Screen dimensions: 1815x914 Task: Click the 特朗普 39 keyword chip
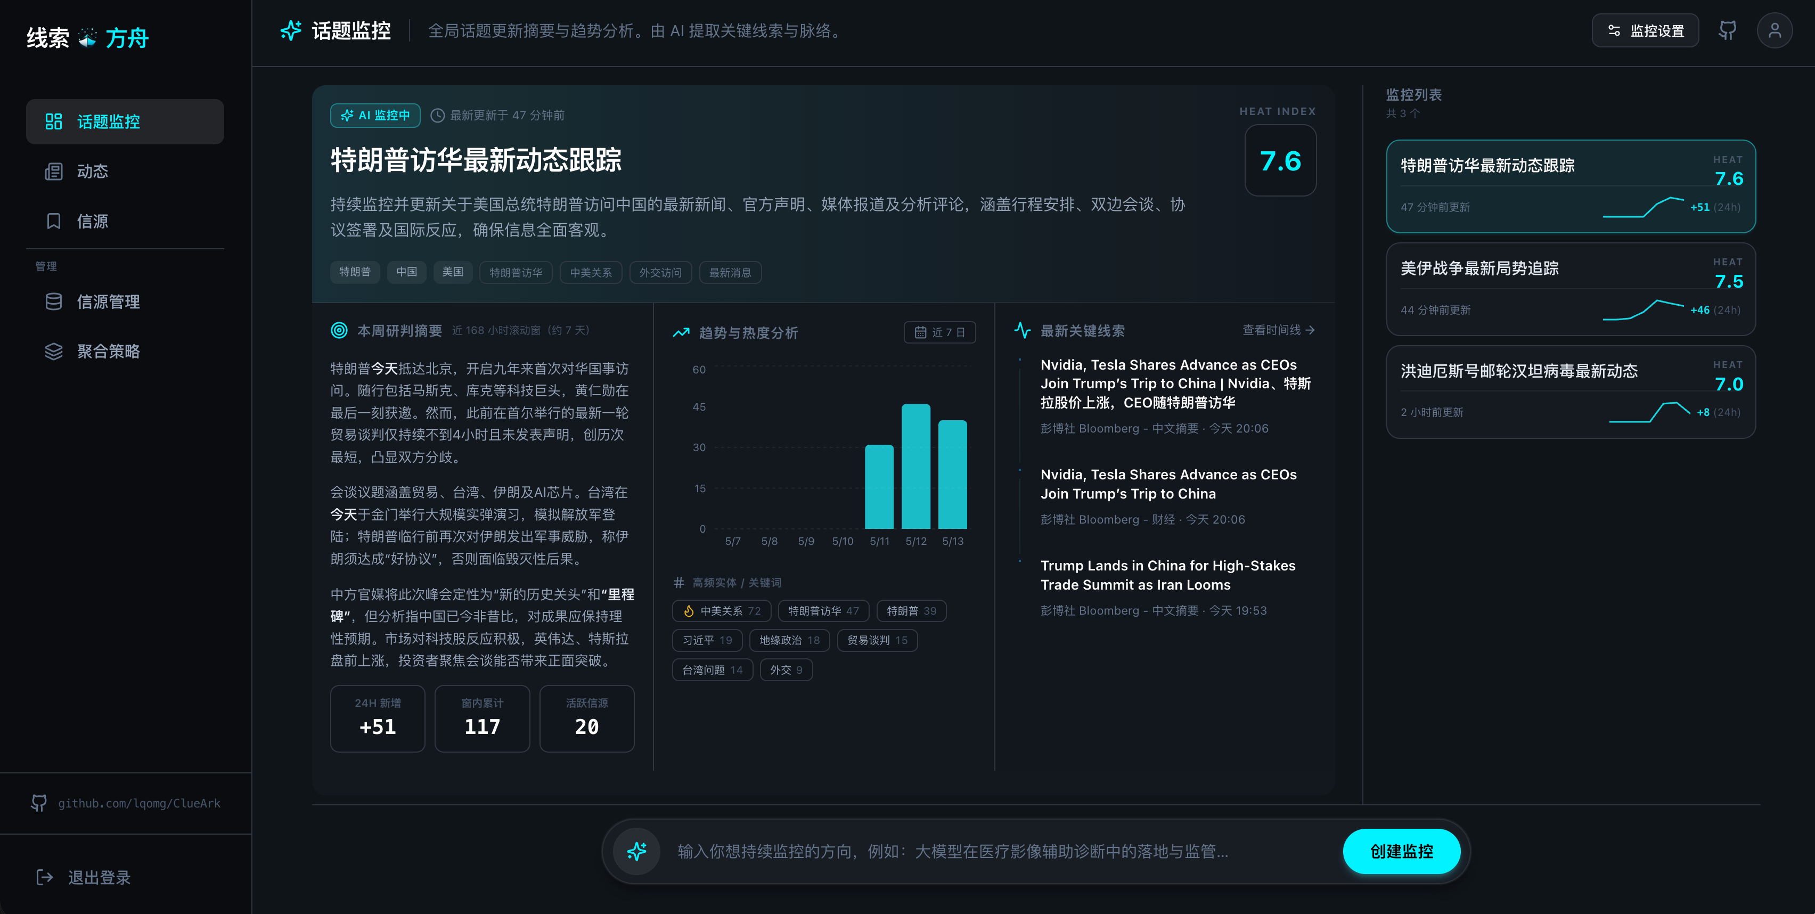click(x=911, y=611)
